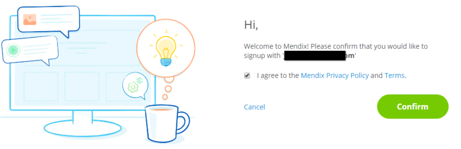This screenshot has width=461, height=149.
Task: Select the left placeholder box on monitor
Action: (41, 86)
